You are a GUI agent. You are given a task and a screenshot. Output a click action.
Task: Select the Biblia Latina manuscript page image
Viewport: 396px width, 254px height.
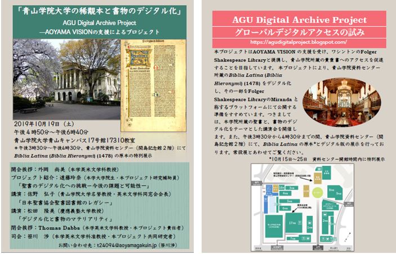(x=153, y=85)
